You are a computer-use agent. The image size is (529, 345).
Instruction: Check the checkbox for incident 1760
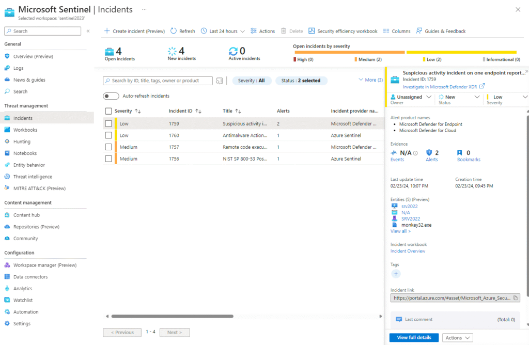tap(108, 135)
